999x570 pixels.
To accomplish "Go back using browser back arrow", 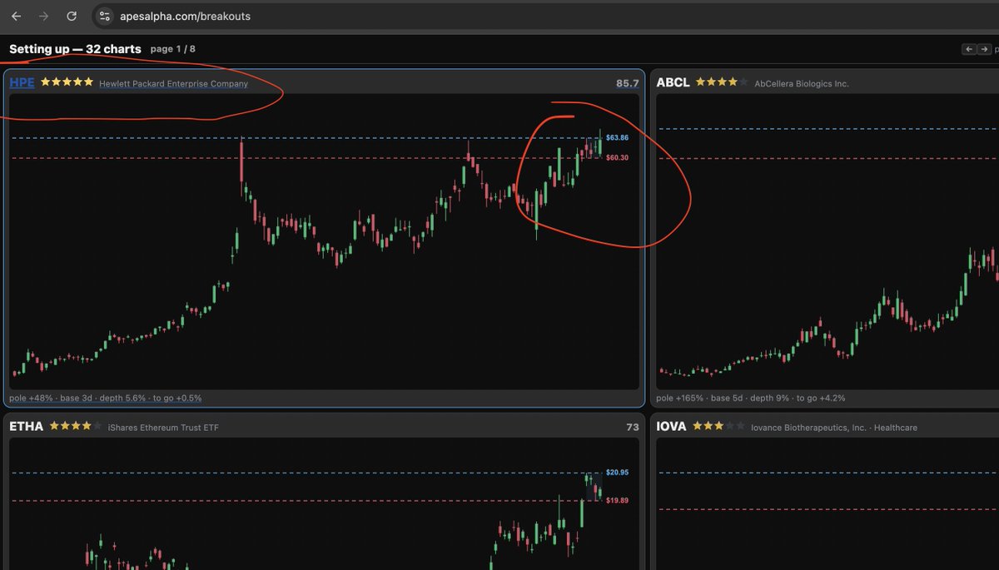I will [x=16, y=16].
